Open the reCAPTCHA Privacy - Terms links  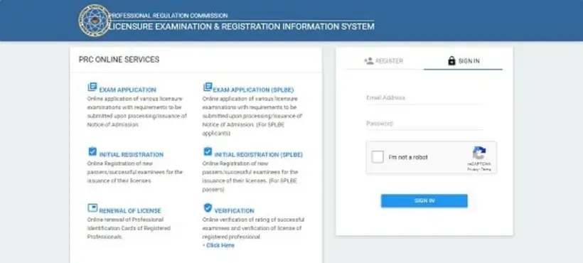pyautogui.click(x=479, y=169)
